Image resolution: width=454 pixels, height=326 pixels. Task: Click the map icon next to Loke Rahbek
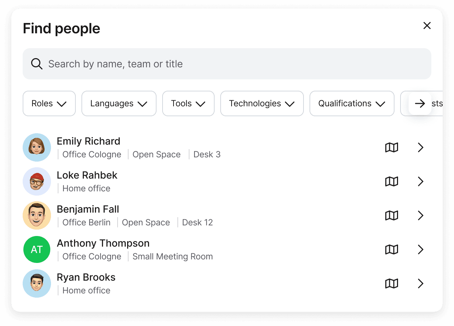[x=391, y=181]
